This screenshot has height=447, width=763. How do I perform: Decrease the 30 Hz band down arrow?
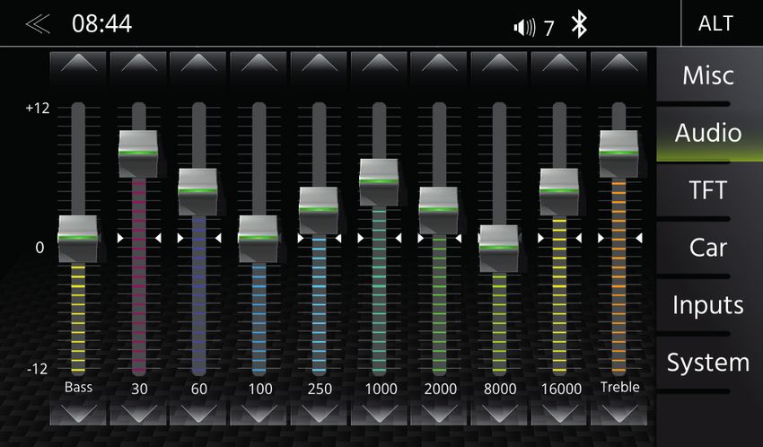(138, 413)
